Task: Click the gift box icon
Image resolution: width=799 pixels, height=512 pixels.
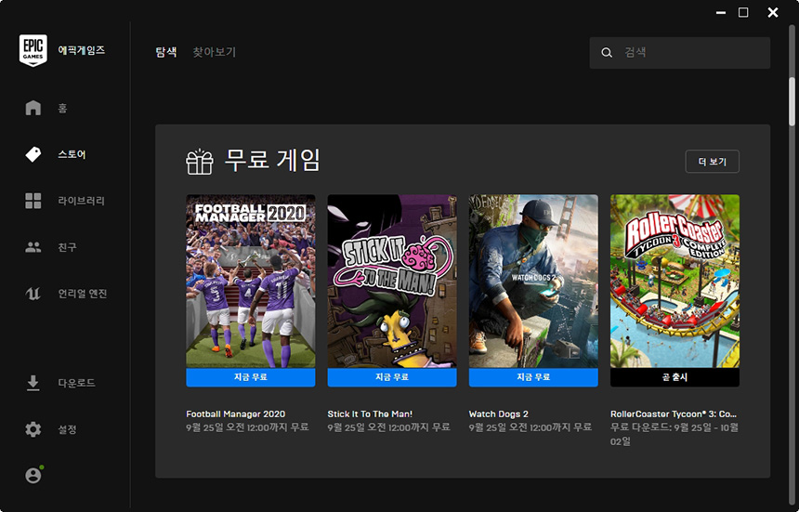Action: (x=199, y=162)
